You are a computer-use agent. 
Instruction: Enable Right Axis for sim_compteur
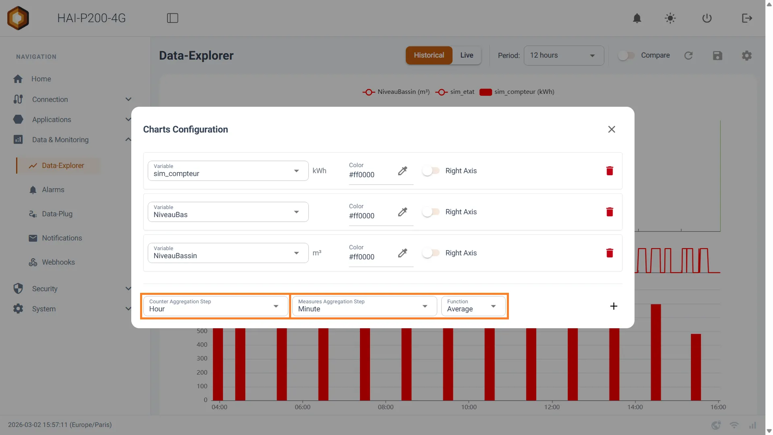(431, 171)
